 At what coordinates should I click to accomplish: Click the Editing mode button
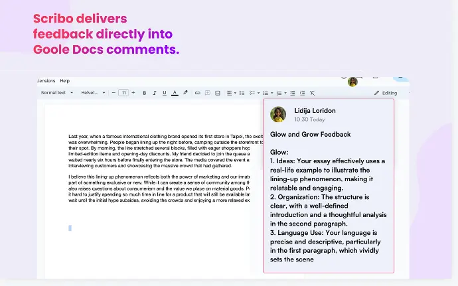(386, 93)
